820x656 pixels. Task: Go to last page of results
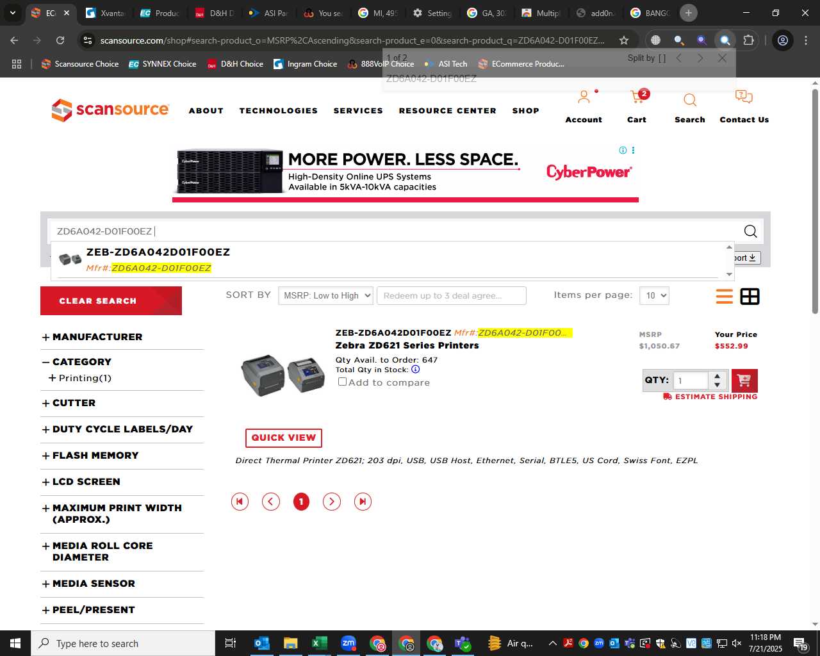point(363,502)
